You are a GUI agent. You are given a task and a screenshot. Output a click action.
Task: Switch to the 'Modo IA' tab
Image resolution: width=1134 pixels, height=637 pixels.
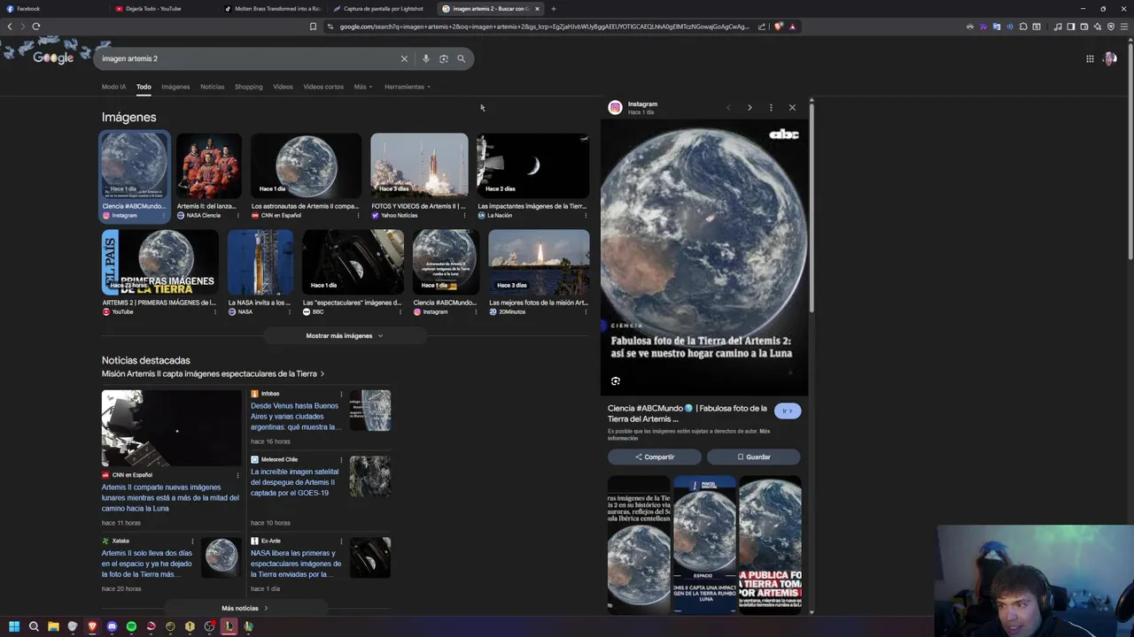(x=113, y=87)
